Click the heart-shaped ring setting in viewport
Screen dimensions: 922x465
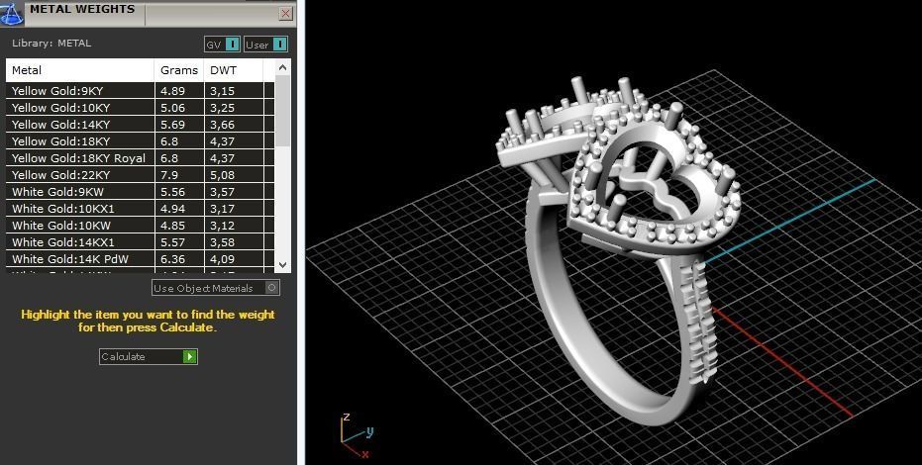click(653, 179)
